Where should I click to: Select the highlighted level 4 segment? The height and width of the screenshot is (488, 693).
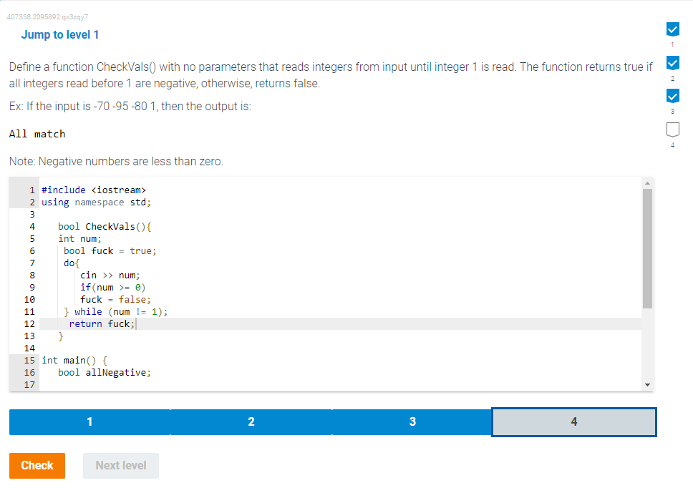click(x=573, y=421)
